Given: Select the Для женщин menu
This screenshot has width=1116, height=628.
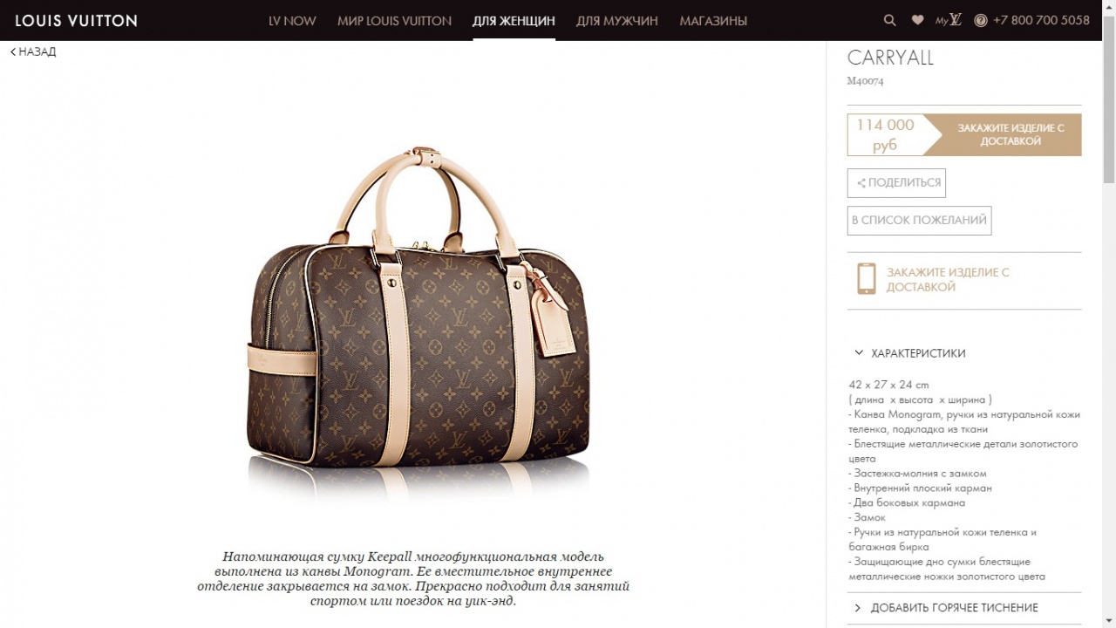Looking at the screenshot, I should (x=514, y=20).
